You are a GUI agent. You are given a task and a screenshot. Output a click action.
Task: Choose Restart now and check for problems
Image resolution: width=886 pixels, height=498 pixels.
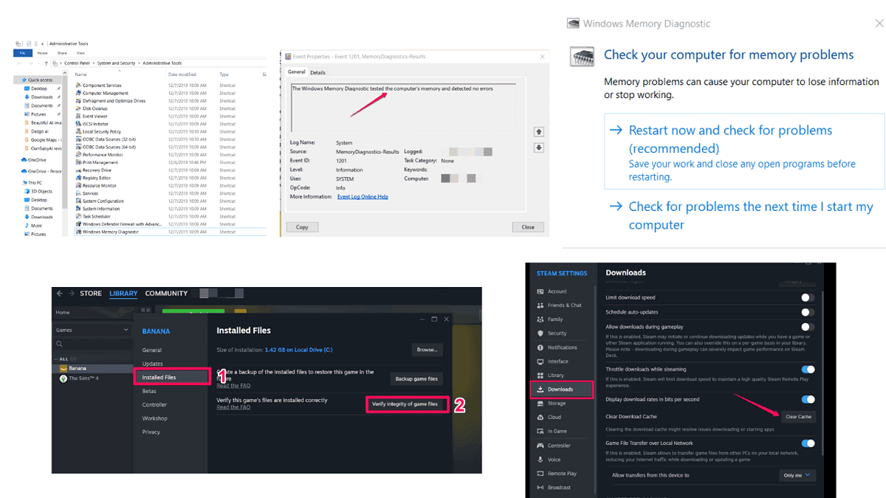tap(744, 153)
